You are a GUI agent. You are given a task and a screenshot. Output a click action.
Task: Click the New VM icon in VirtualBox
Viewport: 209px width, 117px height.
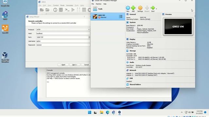coord(128,9)
